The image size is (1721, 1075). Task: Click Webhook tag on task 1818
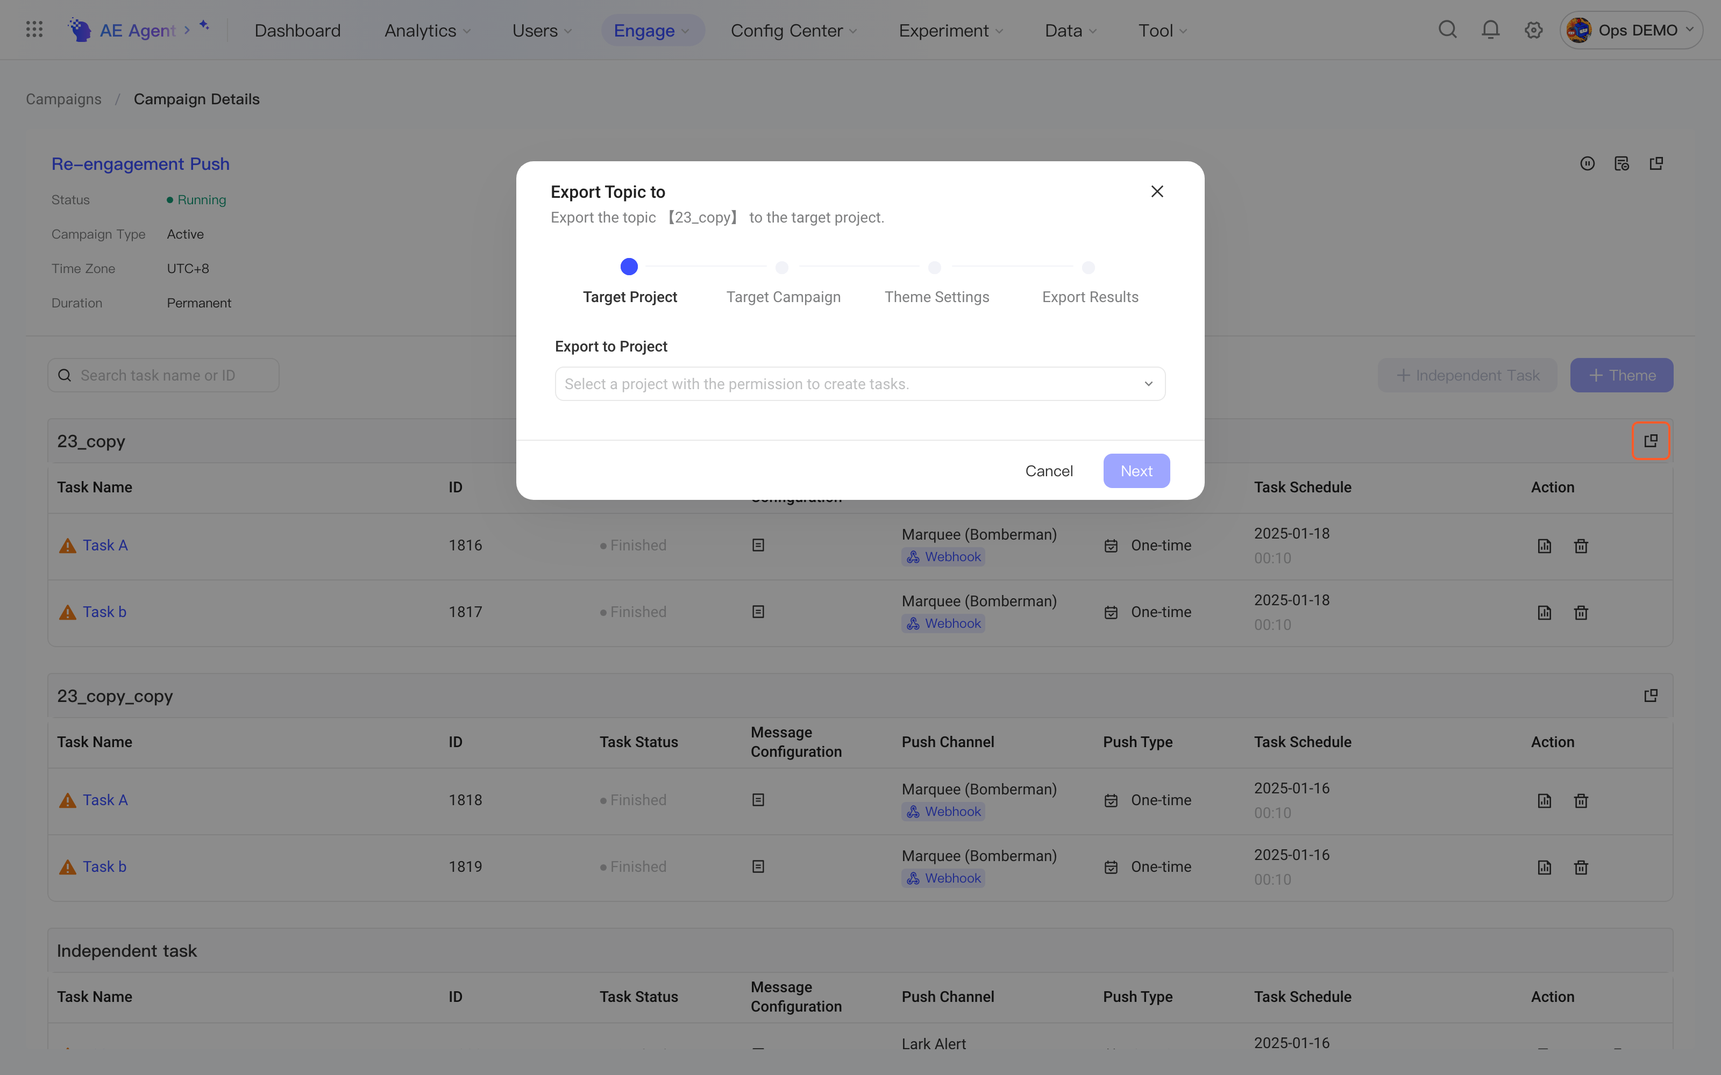coord(943,811)
